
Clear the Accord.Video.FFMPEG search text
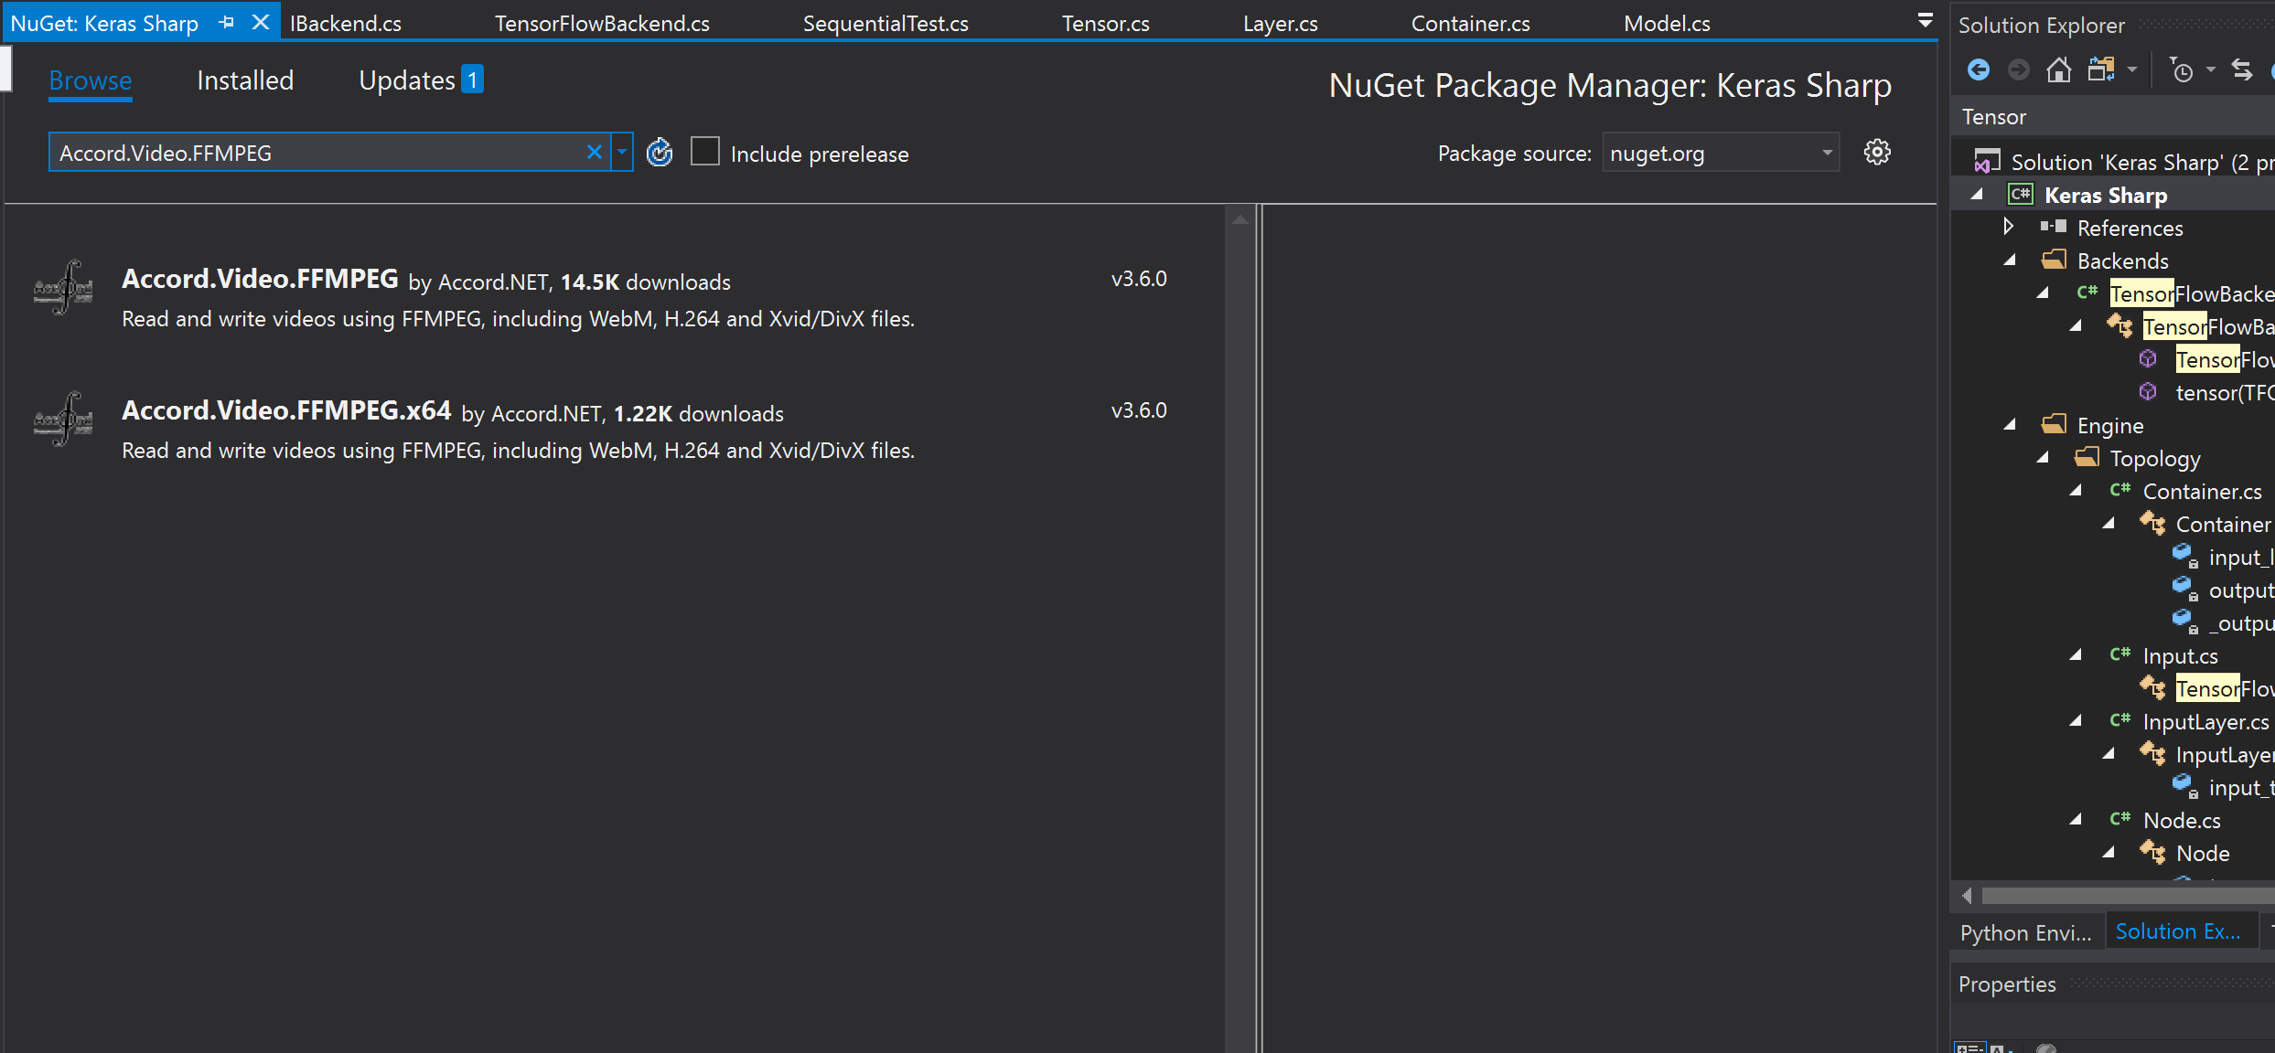(595, 152)
